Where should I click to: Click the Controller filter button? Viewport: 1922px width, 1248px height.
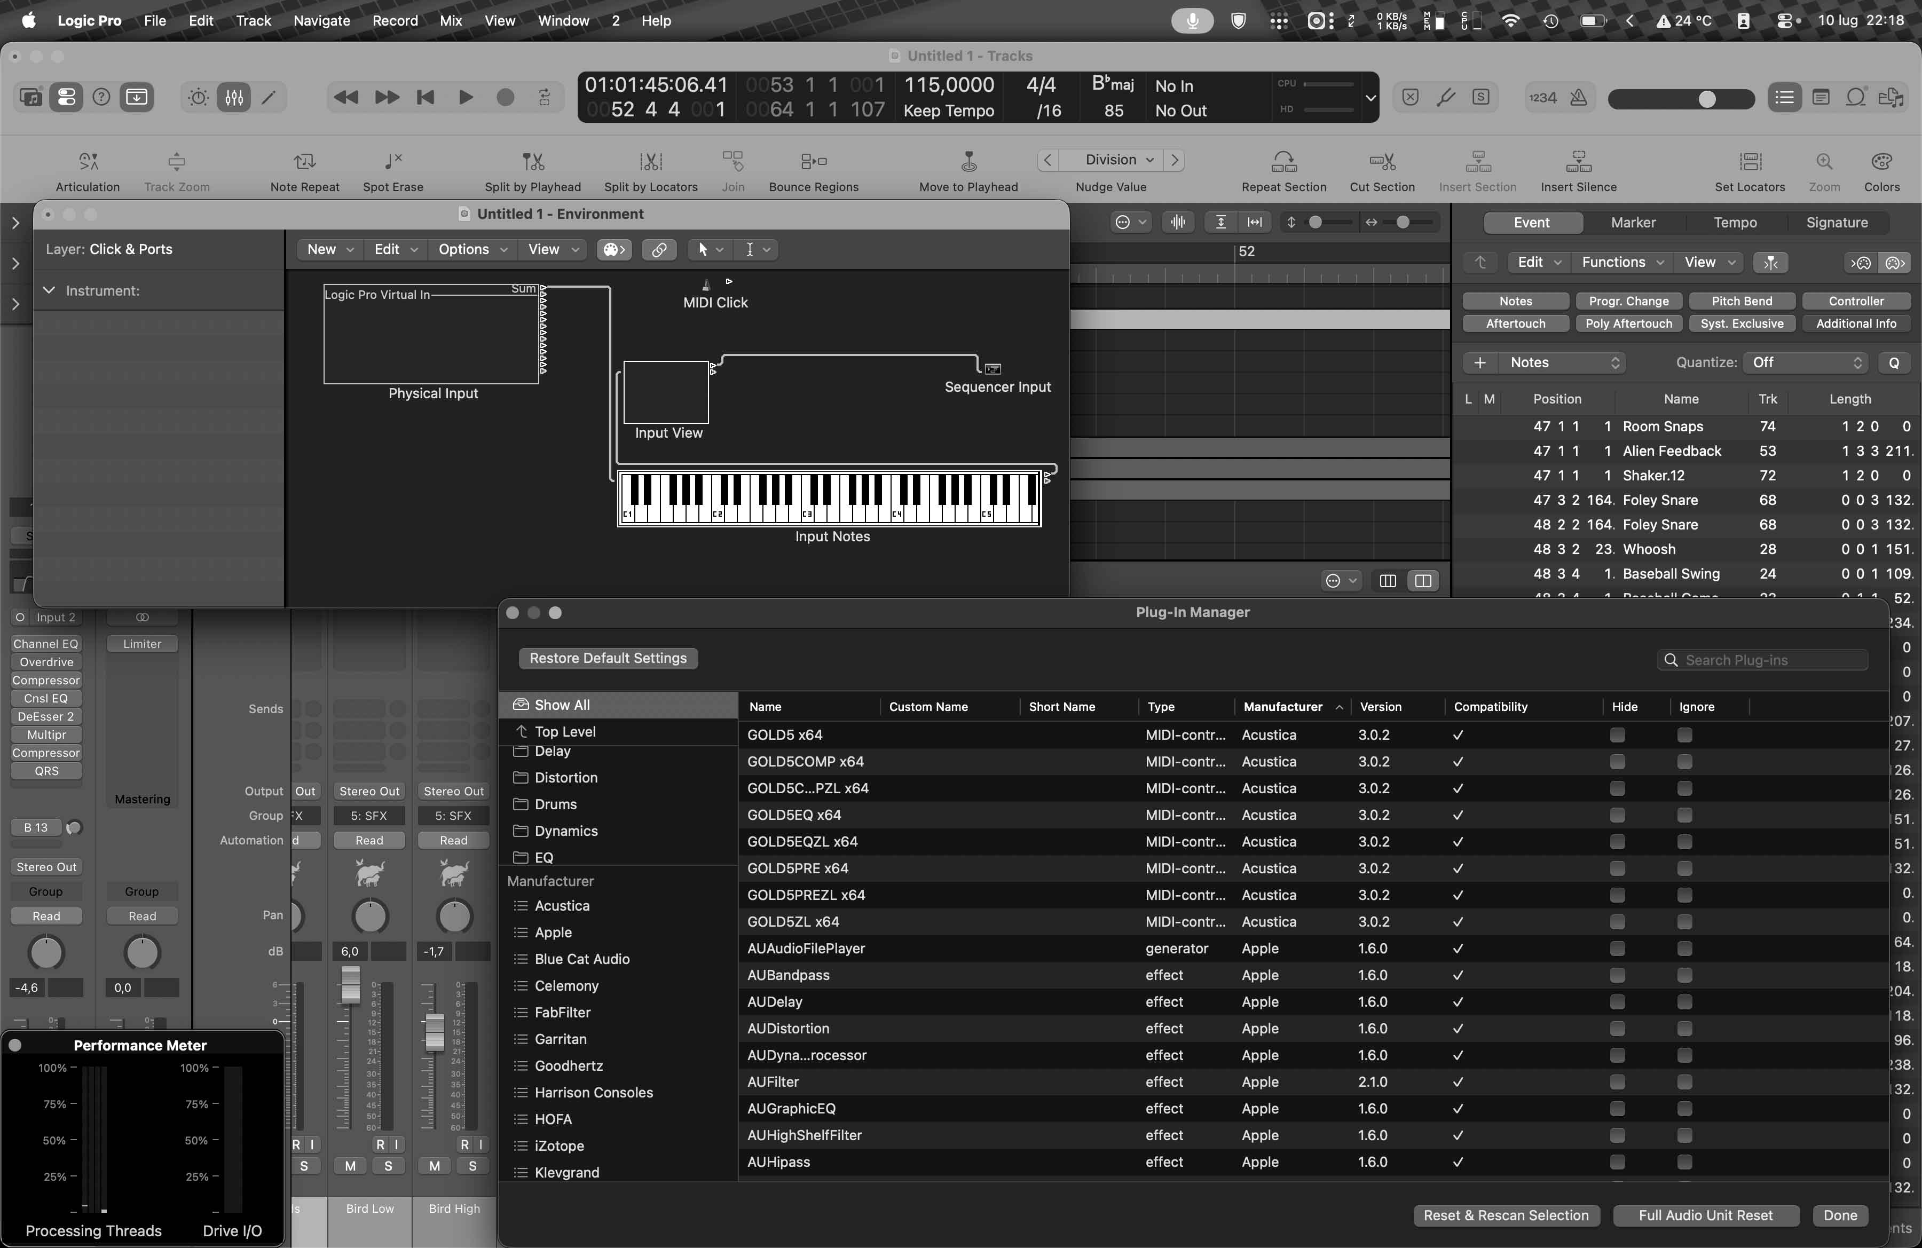tap(1856, 301)
